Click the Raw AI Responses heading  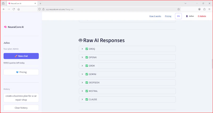click(x=104, y=40)
